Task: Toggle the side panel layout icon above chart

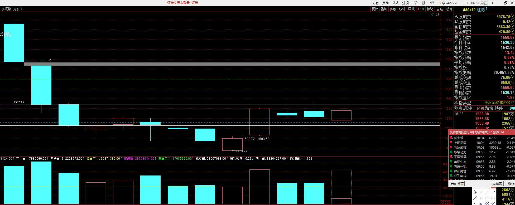Action: pyautogui.click(x=438, y=14)
